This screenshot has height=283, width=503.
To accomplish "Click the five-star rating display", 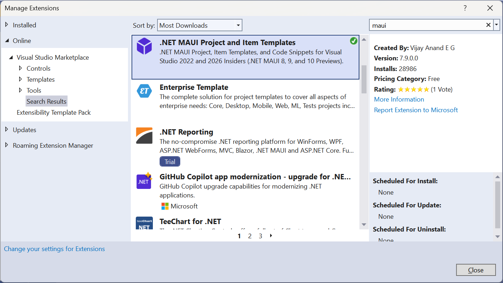I will [x=413, y=89].
